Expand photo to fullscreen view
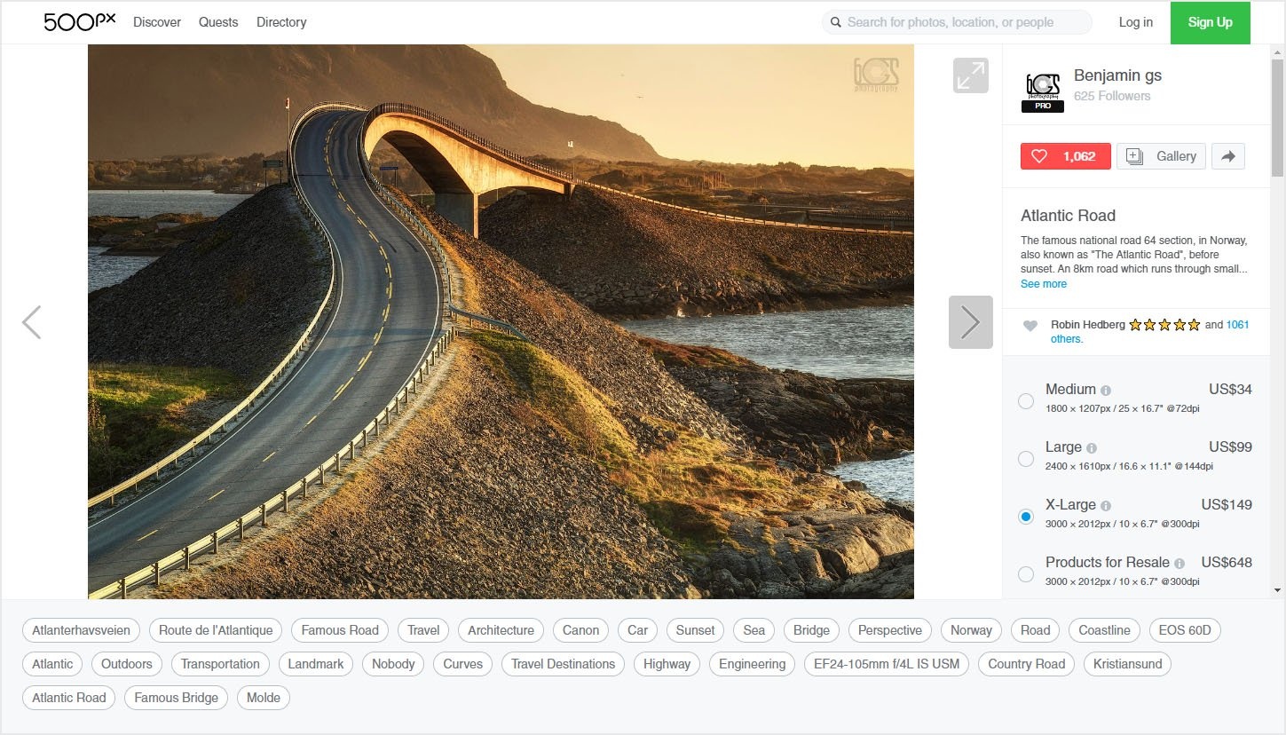The height and width of the screenshot is (735, 1286). point(970,75)
